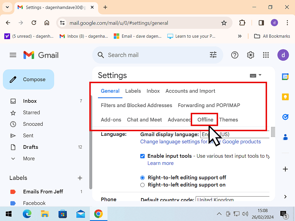The height and width of the screenshot is (221, 295).
Task: Switch to the Offline settings tab
Action: coord(205,120)
